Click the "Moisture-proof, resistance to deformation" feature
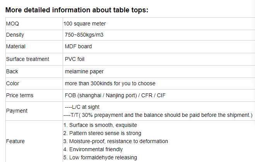255x162 pixels. [115, 141]
